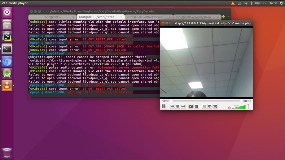Image resolution: width=285 pixels, height=160 pixels.
Task: Open the Wi-Fi network menu
Action: pos(246,3)
